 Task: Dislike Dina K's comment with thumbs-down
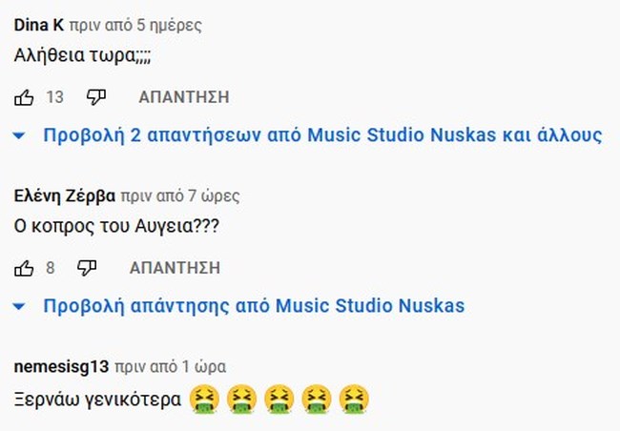coord(96,97)
